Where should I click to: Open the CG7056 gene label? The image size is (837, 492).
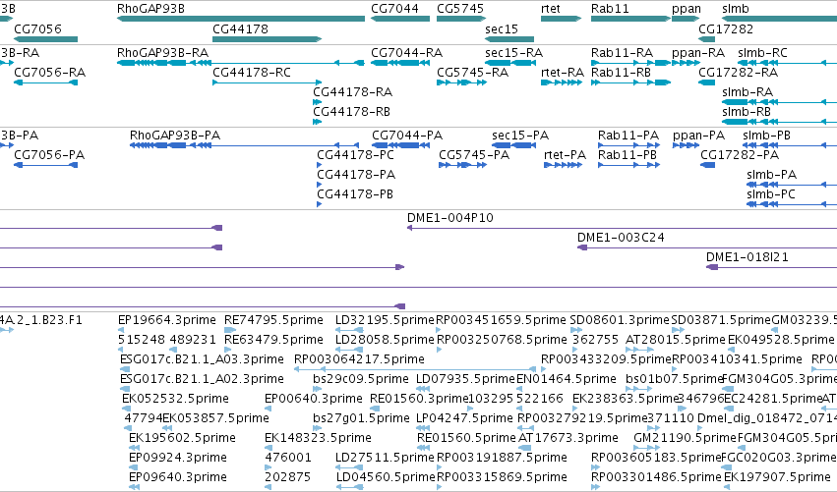tap(37, 28)
